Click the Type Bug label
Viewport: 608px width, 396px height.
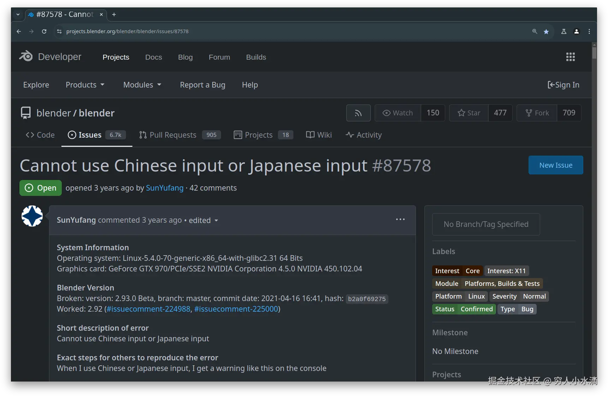517,309
